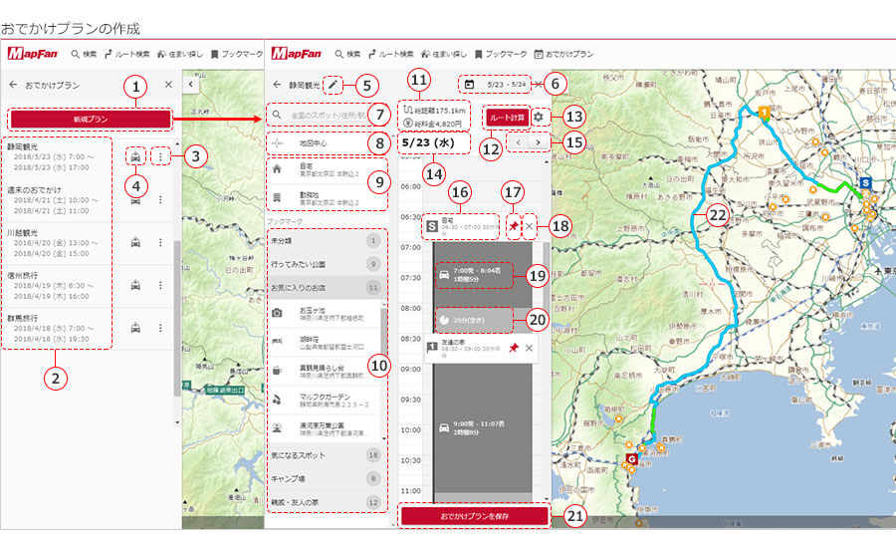Open more options menu for 川越観光 plan
Image resolution: width=896 pixels, height=538 pixels.
(160, 242)
